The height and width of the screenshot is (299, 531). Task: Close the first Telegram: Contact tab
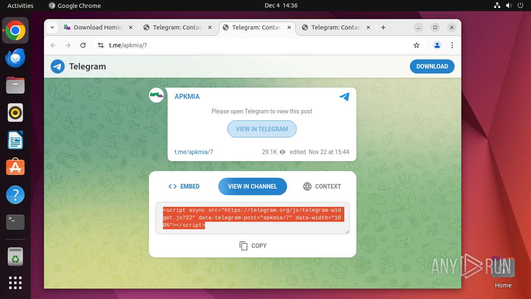click(210, 27)
